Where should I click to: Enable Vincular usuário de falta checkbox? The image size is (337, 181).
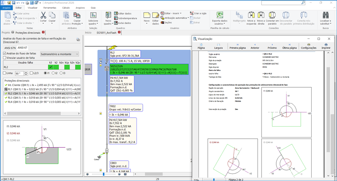click(x=5, y=58)
